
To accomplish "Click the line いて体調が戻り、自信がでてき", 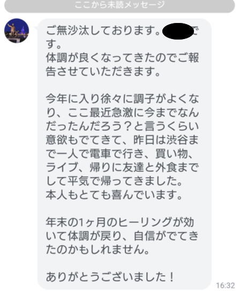I will click(122, 236).
